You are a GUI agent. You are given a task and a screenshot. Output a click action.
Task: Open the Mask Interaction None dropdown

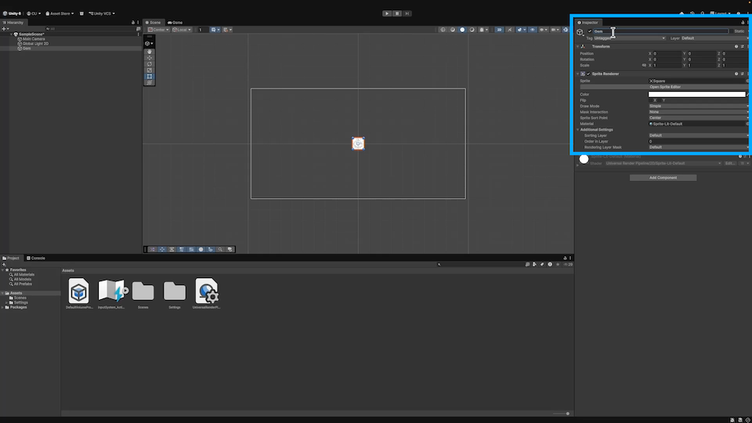[x=698, y=112]
